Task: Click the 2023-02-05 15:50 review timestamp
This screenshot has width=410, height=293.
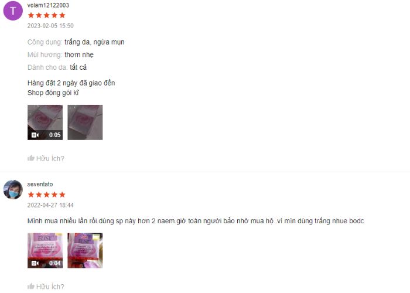Action: 50,26
